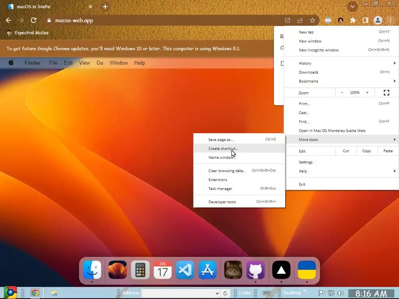
Task: Choose Create shortcut... in More tools
Action: (239, 148)
